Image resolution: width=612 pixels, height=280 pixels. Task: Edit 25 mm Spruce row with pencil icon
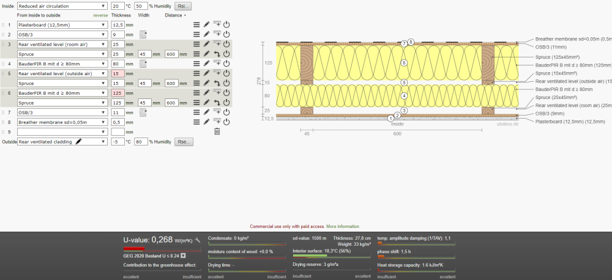tap(206, 54)
